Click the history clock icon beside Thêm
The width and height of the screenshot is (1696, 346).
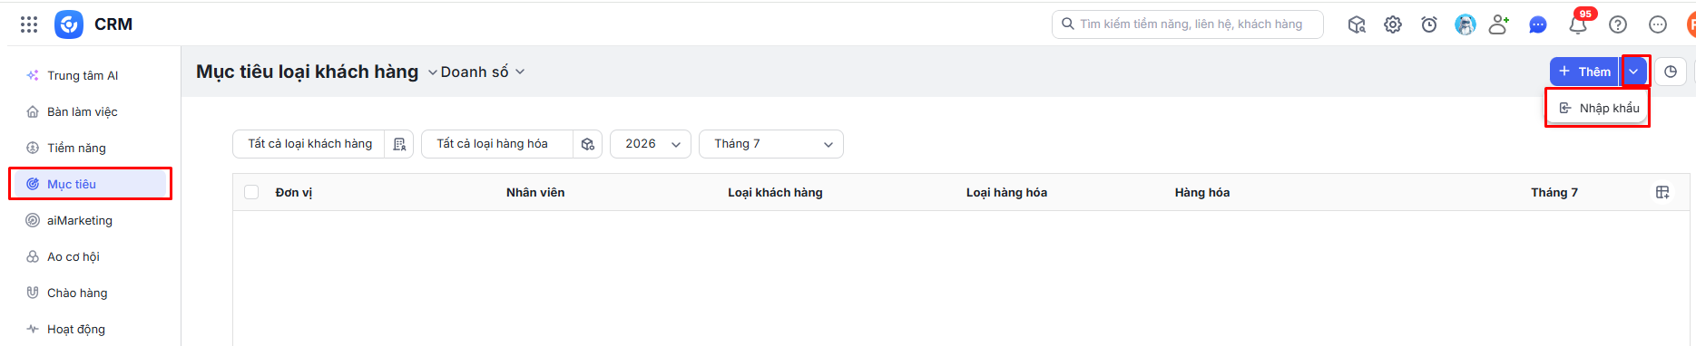tap(1671, 72)
